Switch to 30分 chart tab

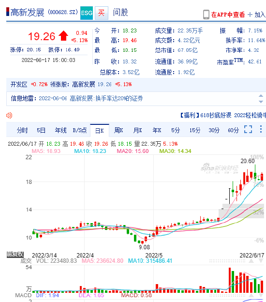coord(214,130)
